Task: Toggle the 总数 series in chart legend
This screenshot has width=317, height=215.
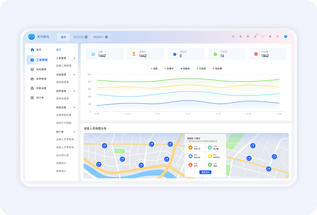Action: point(154,69)
